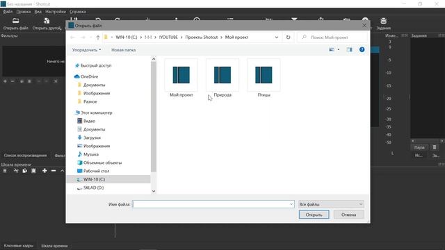
Task: Click the Новая папка button
Action: click(123, 50)
